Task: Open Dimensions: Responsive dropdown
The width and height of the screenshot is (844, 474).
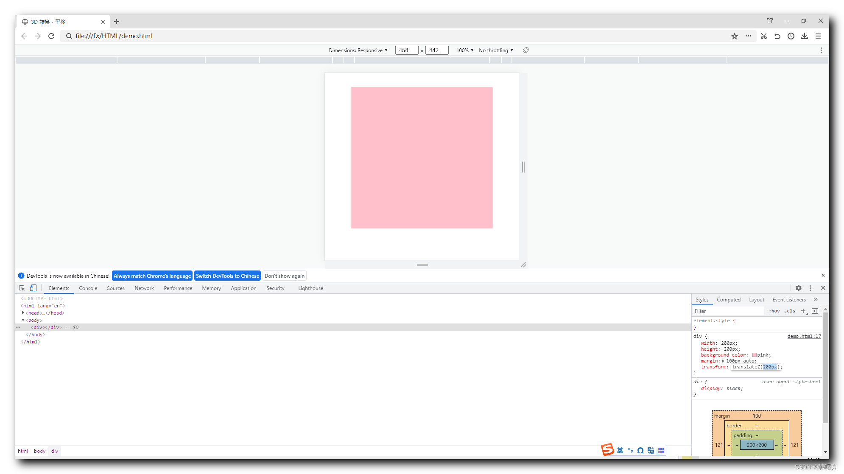Action: pos(358,50)
